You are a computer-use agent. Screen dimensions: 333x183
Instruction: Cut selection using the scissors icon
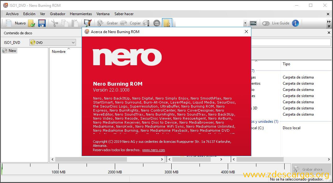[x=55, y=23]
